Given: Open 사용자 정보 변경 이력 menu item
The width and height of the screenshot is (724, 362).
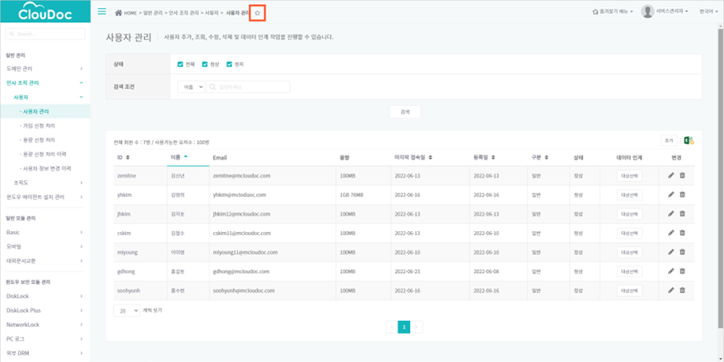Looking at the screenshot, I should click(45, 169).
